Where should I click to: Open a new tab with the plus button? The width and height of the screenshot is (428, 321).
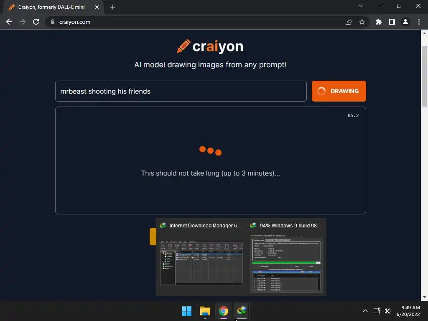coord(113,7)
